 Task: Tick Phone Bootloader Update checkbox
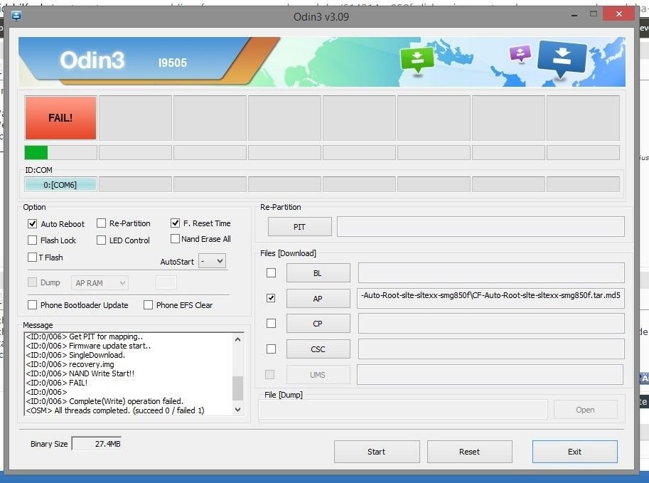32,305
